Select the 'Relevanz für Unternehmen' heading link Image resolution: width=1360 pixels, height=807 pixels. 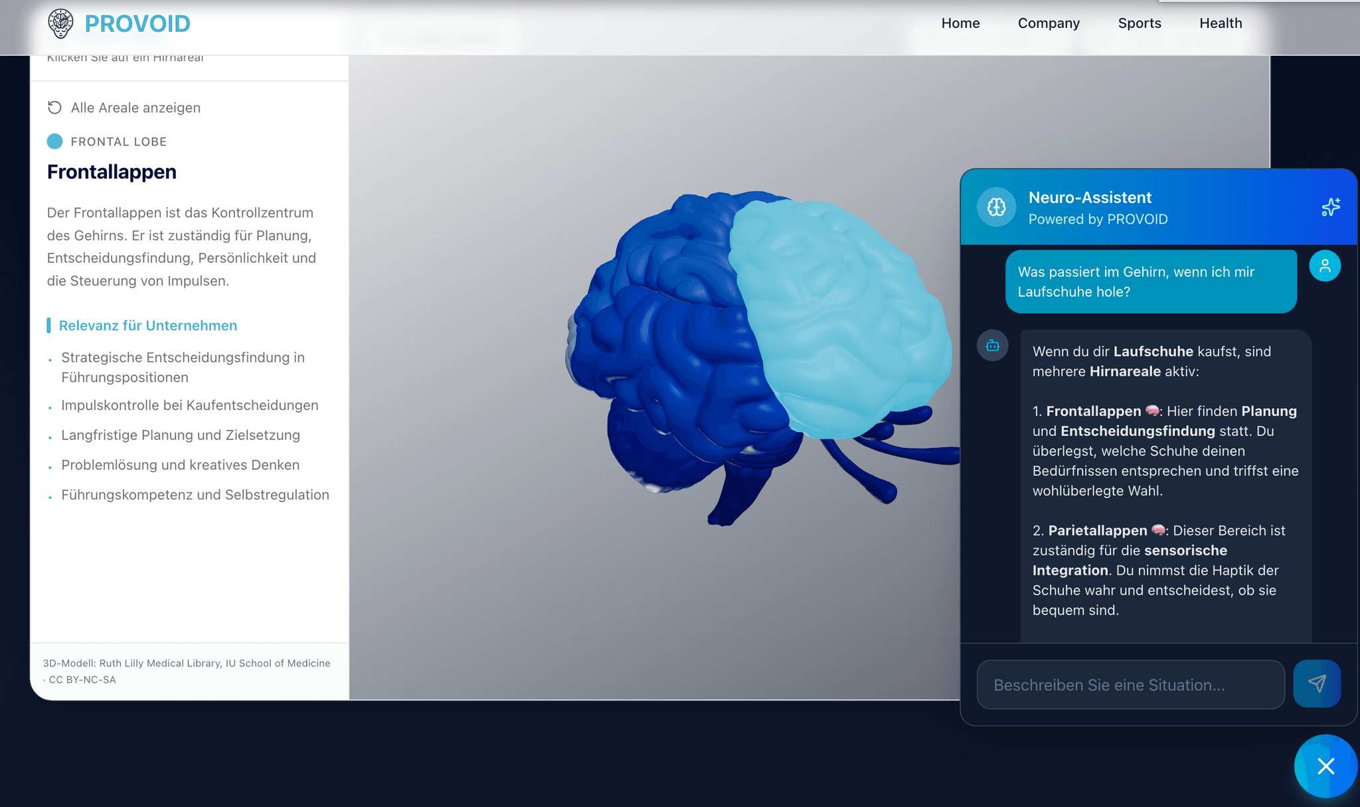(147, 325)
